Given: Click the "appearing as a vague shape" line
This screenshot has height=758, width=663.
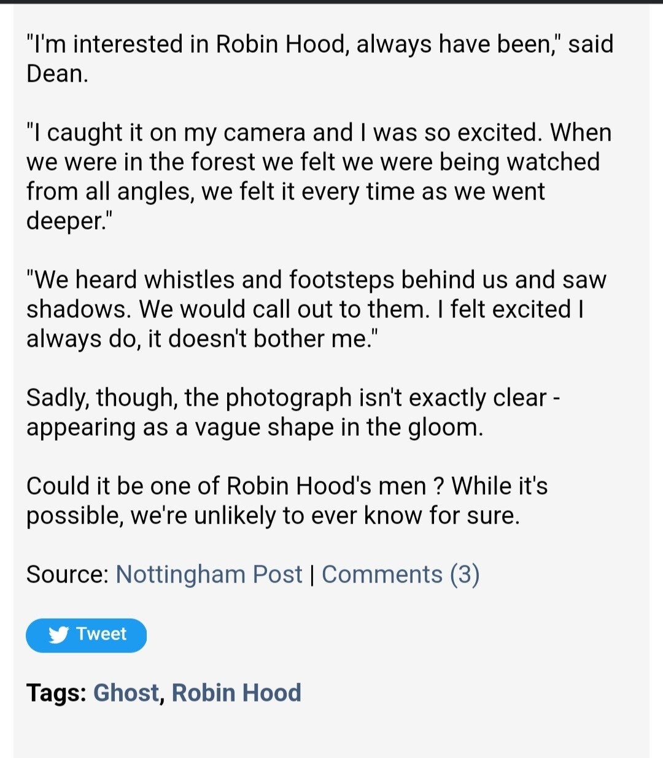Looking at the screenshot, I should click(x=254, y=427).
